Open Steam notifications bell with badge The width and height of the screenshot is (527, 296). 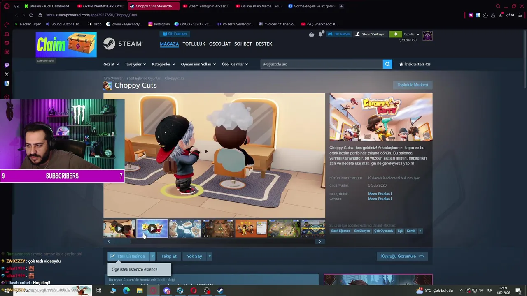tap(321, 34)
